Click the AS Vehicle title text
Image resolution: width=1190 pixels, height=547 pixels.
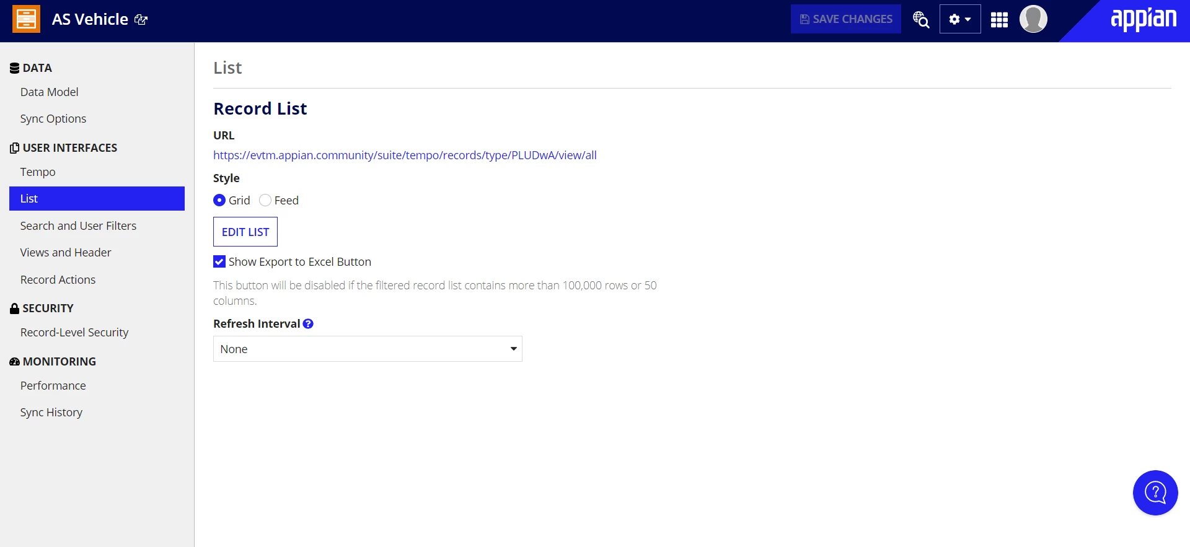pos(90,19)
